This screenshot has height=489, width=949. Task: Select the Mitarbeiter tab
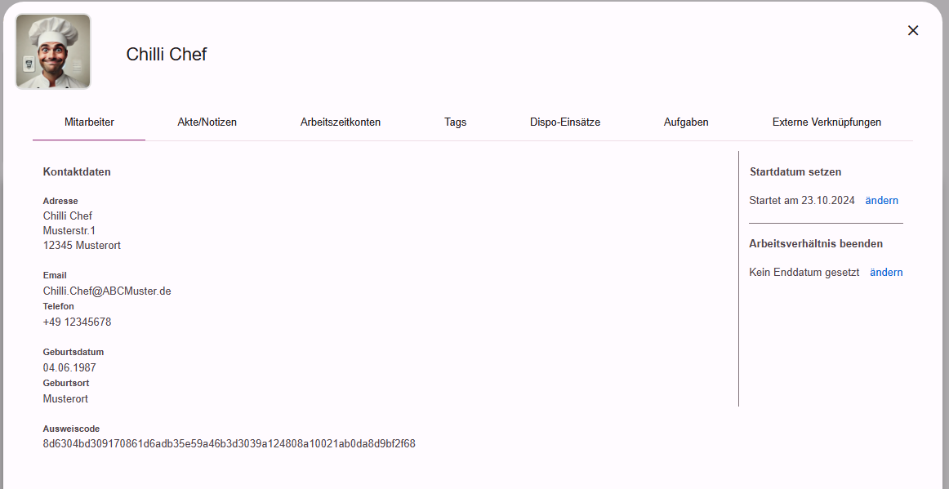[x=89, y=122]
